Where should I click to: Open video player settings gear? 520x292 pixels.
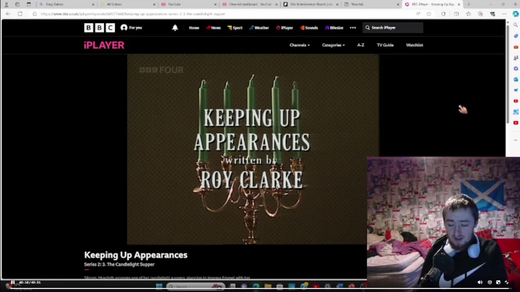(490, 282)
